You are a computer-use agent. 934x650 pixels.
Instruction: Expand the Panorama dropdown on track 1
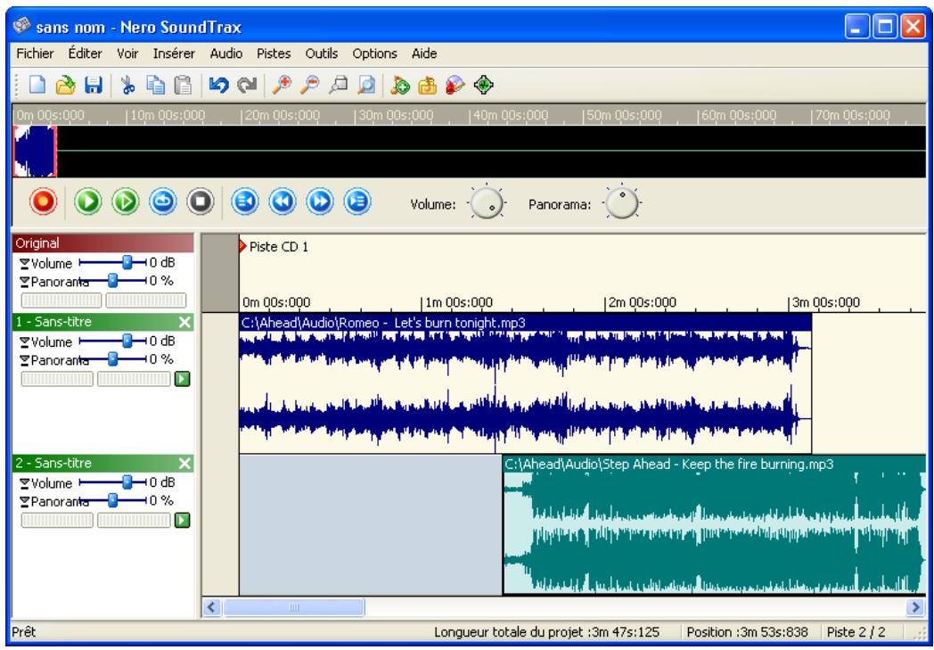click(24, 360)
